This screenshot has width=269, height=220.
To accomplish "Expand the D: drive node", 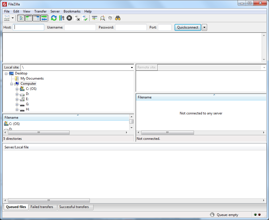I will 17,94.
